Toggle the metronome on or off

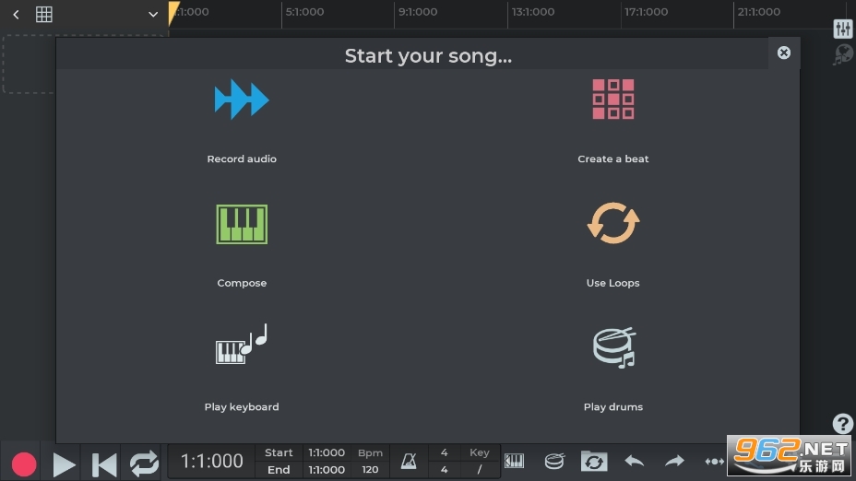pyautogui.click(x=409, y=461)
